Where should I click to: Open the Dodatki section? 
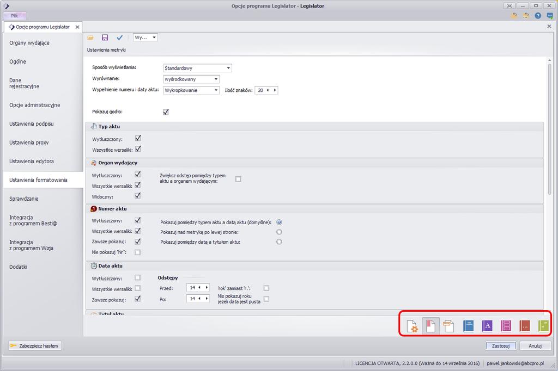[x=18, y=267]
